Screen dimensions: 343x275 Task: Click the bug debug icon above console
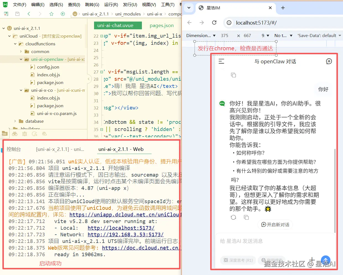25,134
